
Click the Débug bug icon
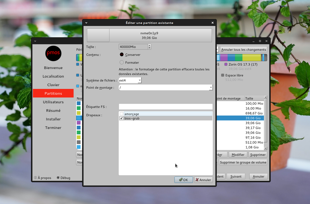(x=58, y=178)
